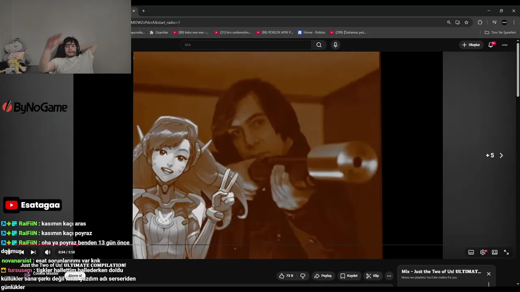Open the 'bro underestim...' bookmark
The height and width of the screenshot is (292, 520).
tap(233, 32)
